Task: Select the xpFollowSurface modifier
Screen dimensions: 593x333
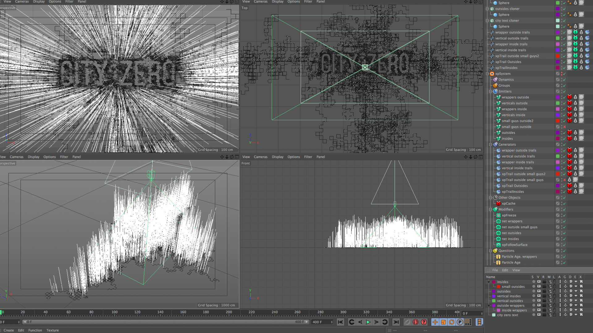Action: (x=515, y=245)
